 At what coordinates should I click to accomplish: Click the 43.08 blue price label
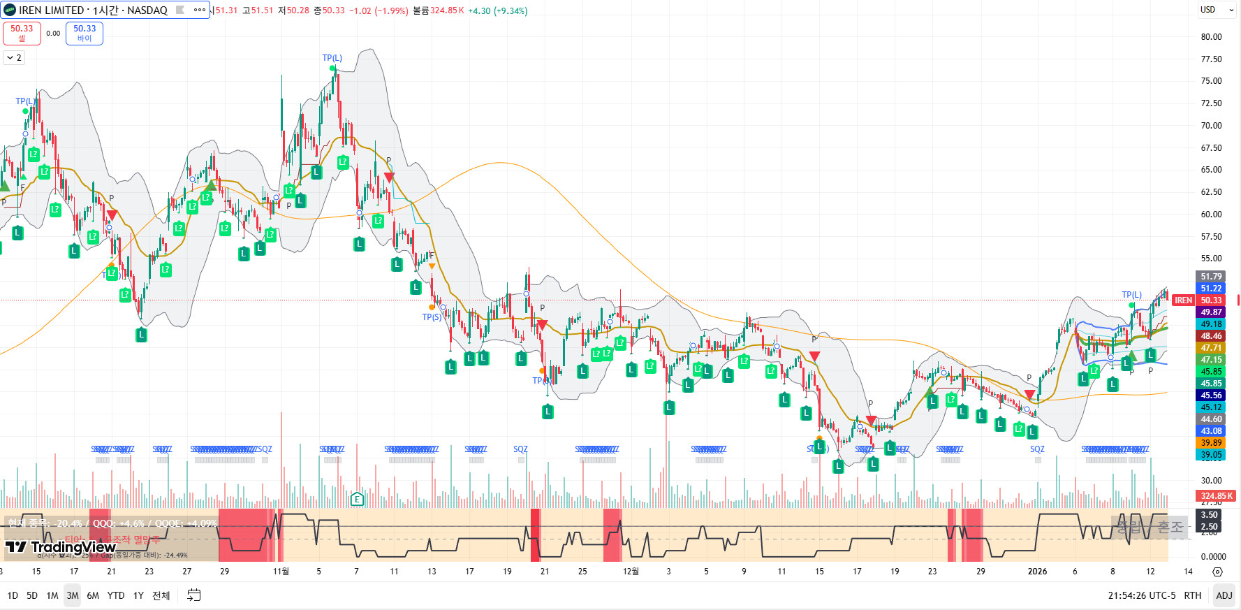1211,431
